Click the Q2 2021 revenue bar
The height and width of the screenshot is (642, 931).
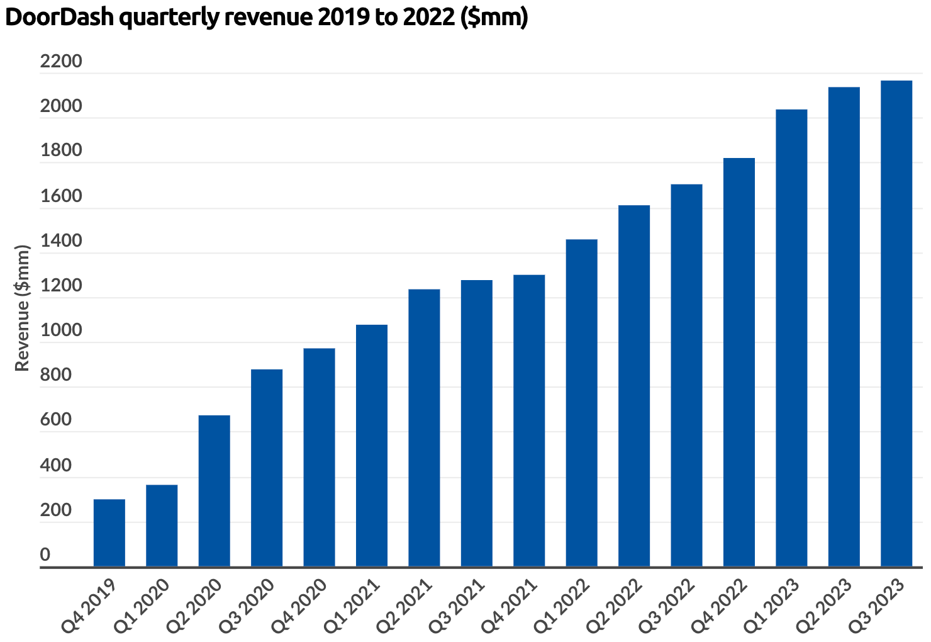[424, 428]
